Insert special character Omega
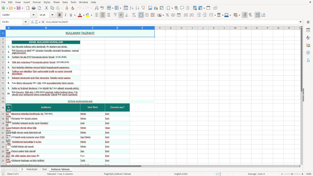313x176 pixels. pos(168,8)
